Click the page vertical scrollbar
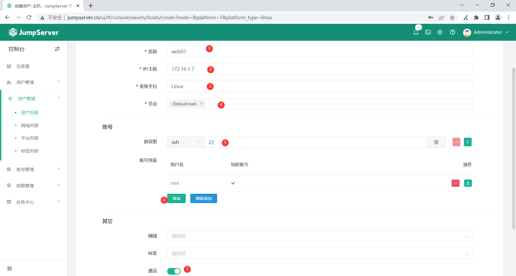 point(514,148)
